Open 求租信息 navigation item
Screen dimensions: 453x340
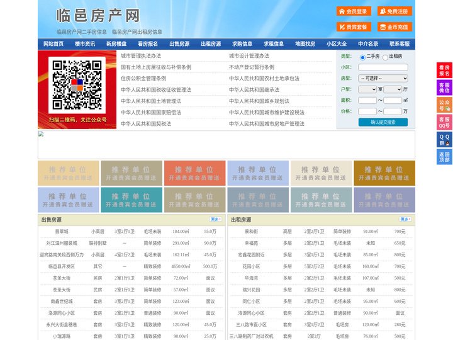(274, 44)
